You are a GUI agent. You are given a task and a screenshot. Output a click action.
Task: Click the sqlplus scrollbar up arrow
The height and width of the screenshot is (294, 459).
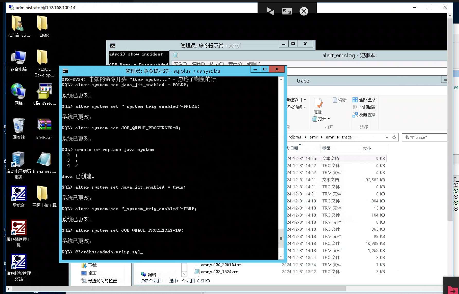pyautogui.click(x=281, y=80)
